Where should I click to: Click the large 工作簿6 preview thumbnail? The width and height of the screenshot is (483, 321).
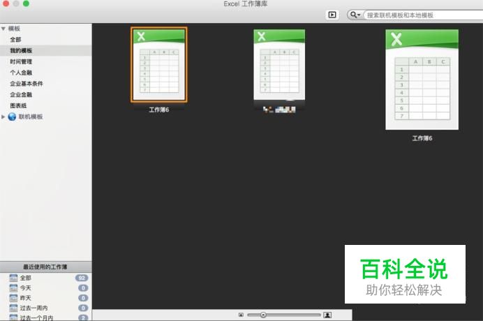click(422, 80)
